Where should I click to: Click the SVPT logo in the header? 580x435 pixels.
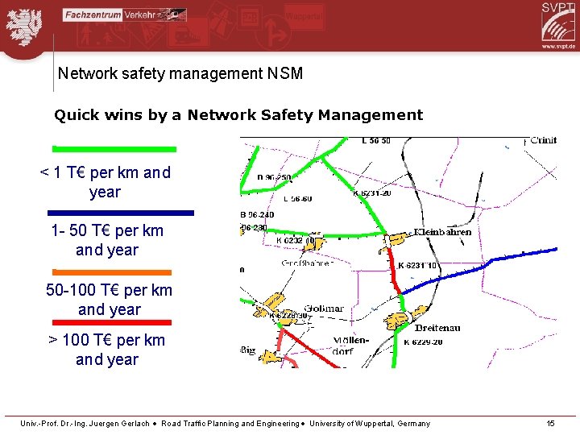coord(558,22)
